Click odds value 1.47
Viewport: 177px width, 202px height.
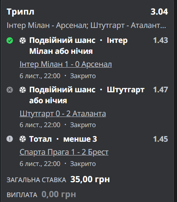(160, 89)
